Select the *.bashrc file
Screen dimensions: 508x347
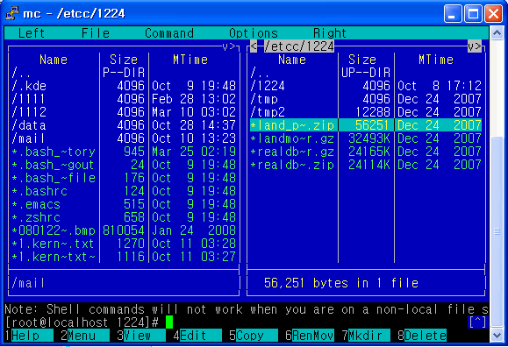(x=124, y=191)
